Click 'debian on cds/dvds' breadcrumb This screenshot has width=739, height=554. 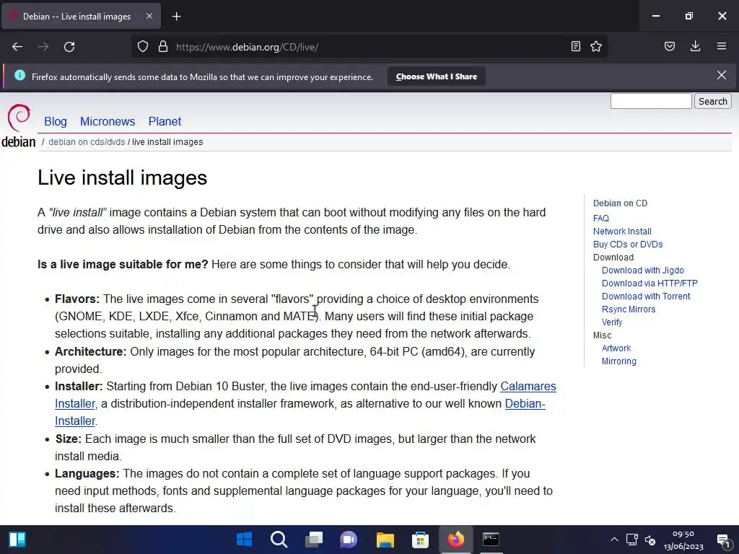pyautogui.click(x=87, y=142)
